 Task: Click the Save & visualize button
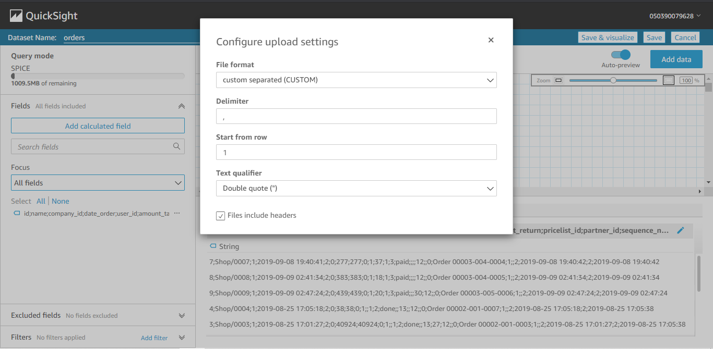tap(608, 37)
